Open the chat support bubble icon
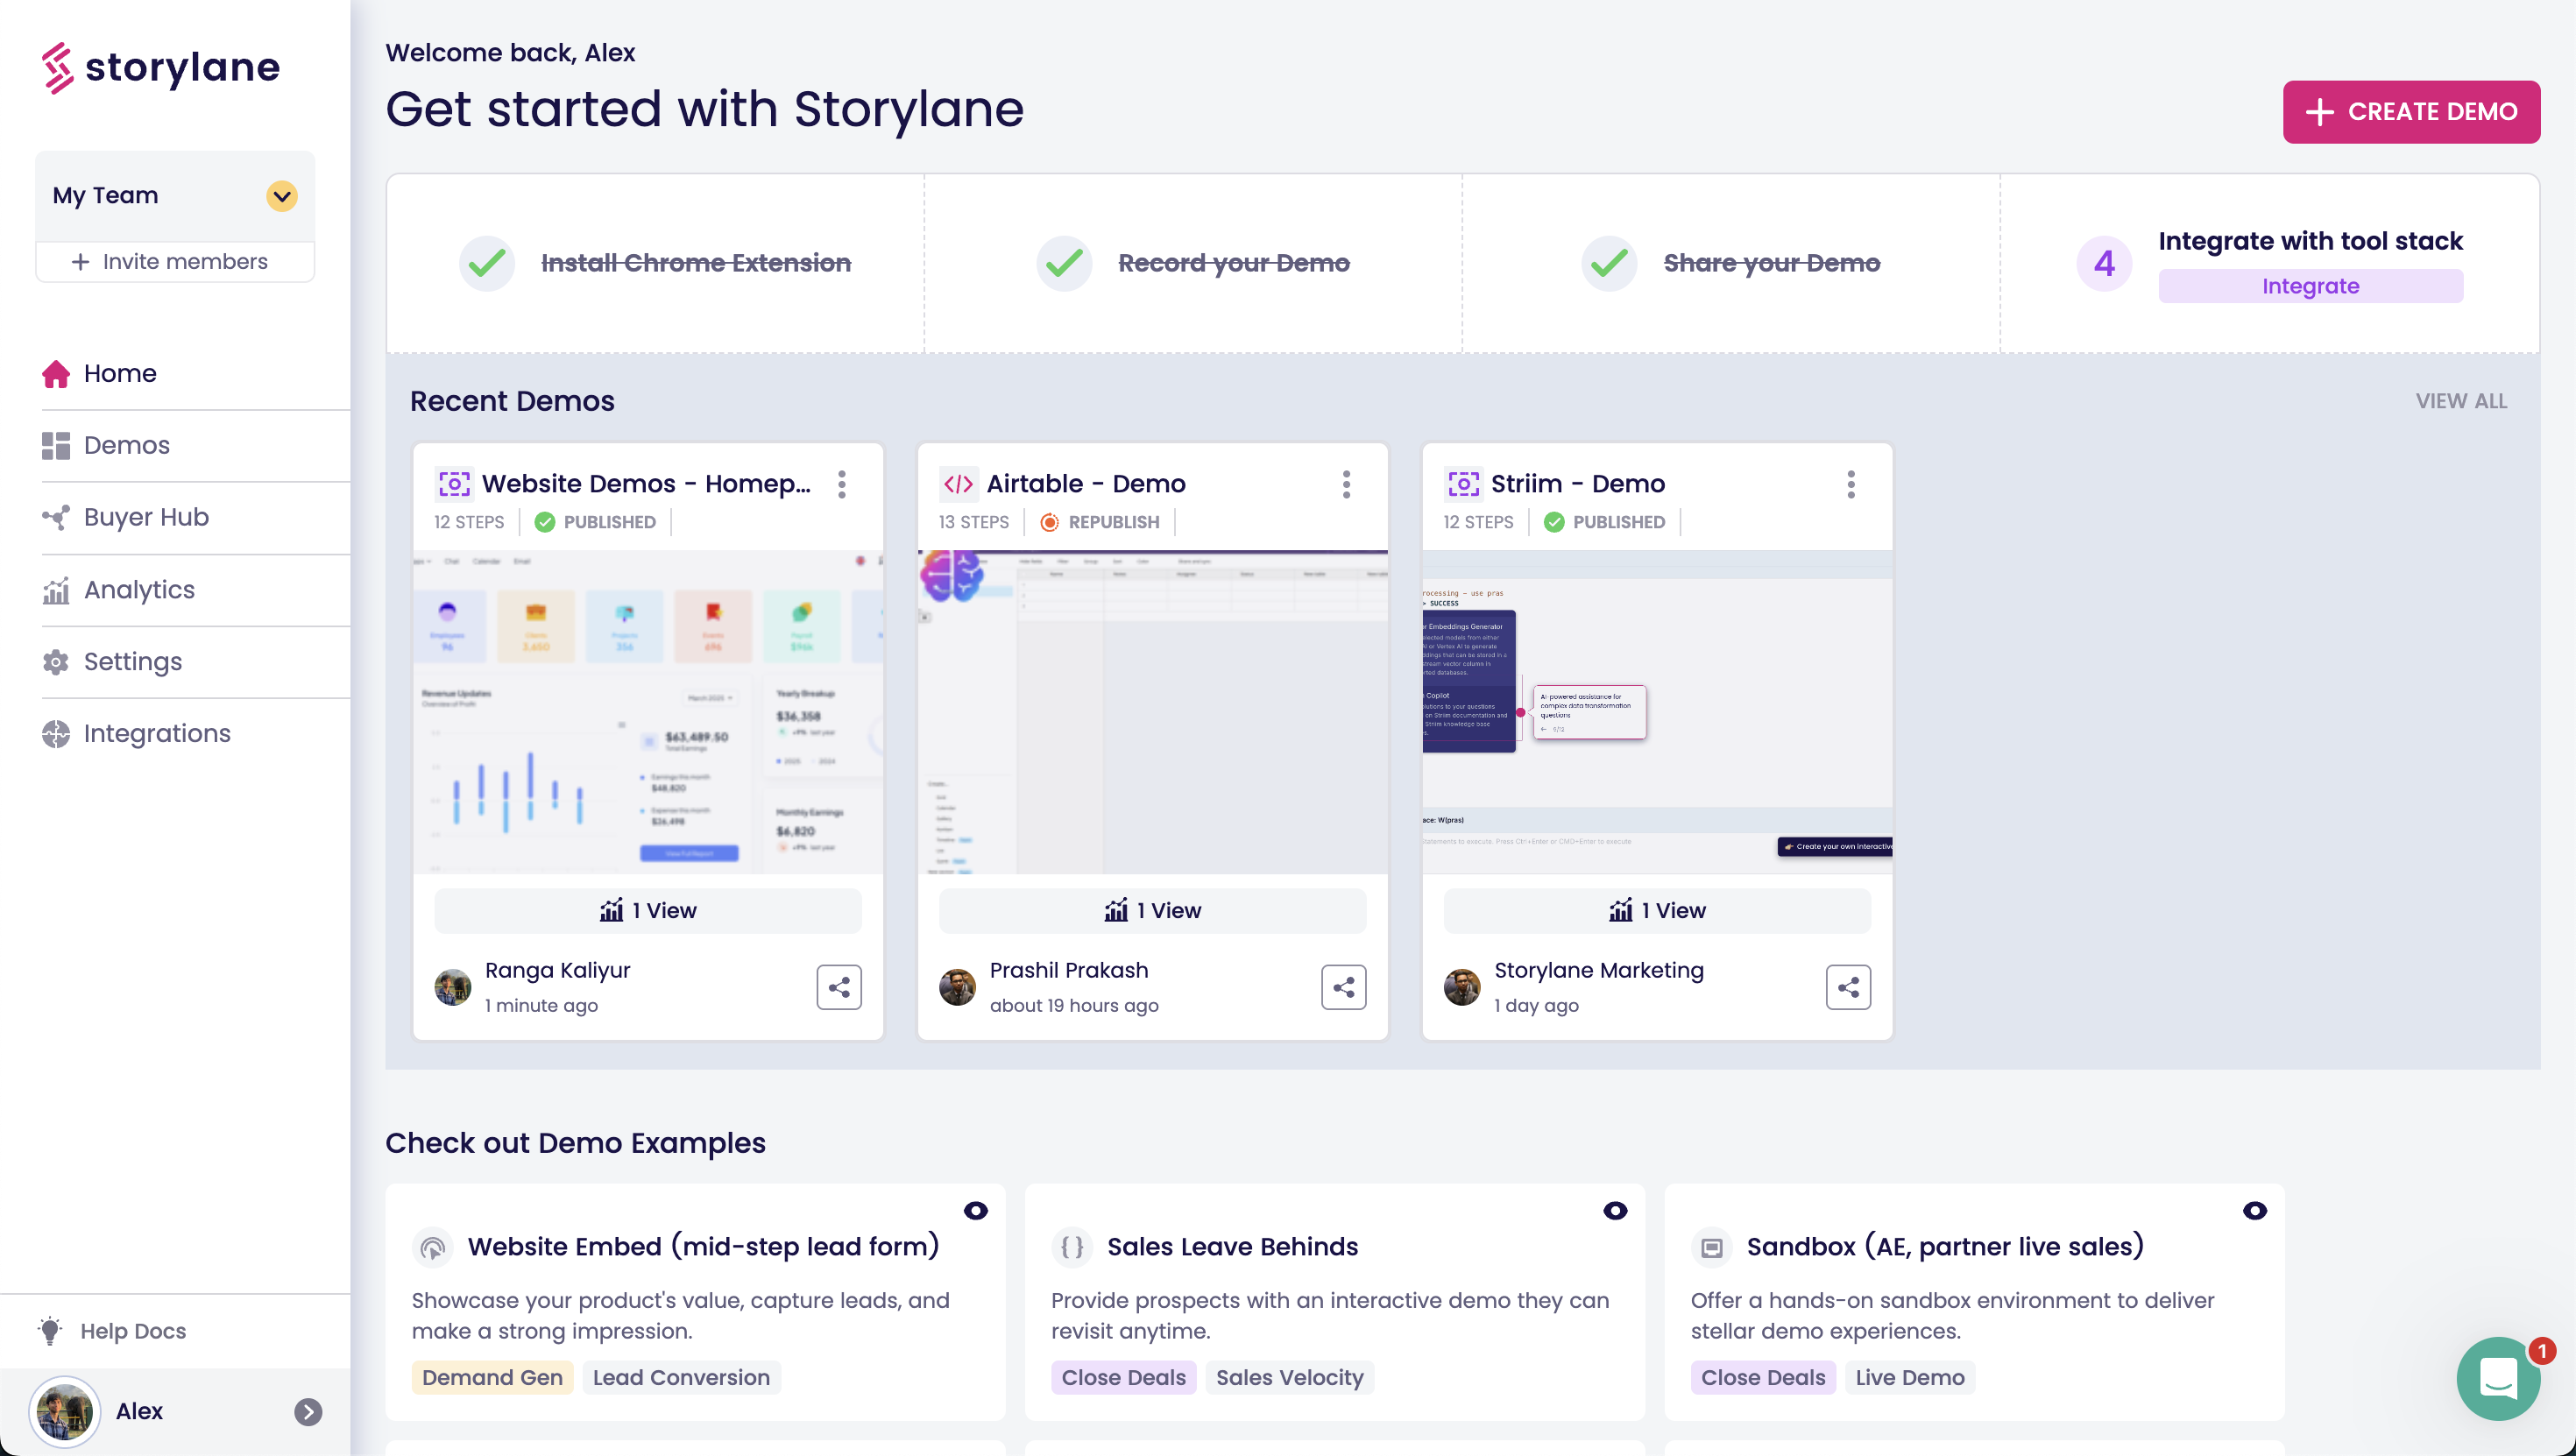 point(2497,1379)
